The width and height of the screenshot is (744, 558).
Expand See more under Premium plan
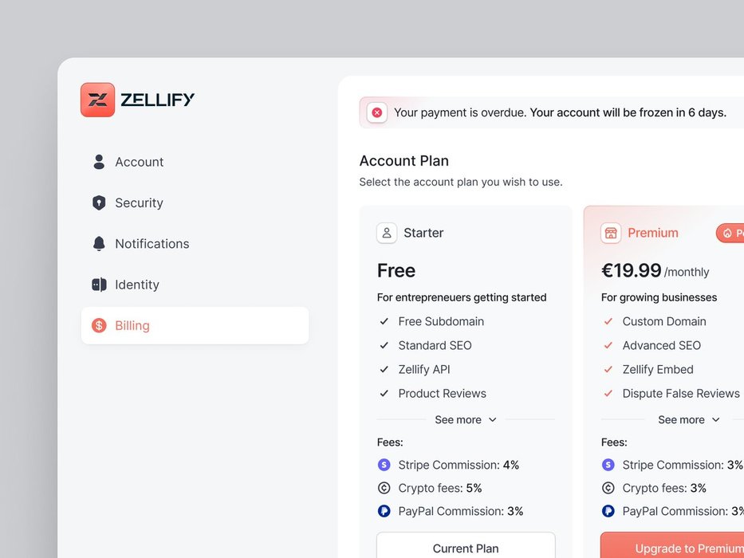click(x=689, y=420)
